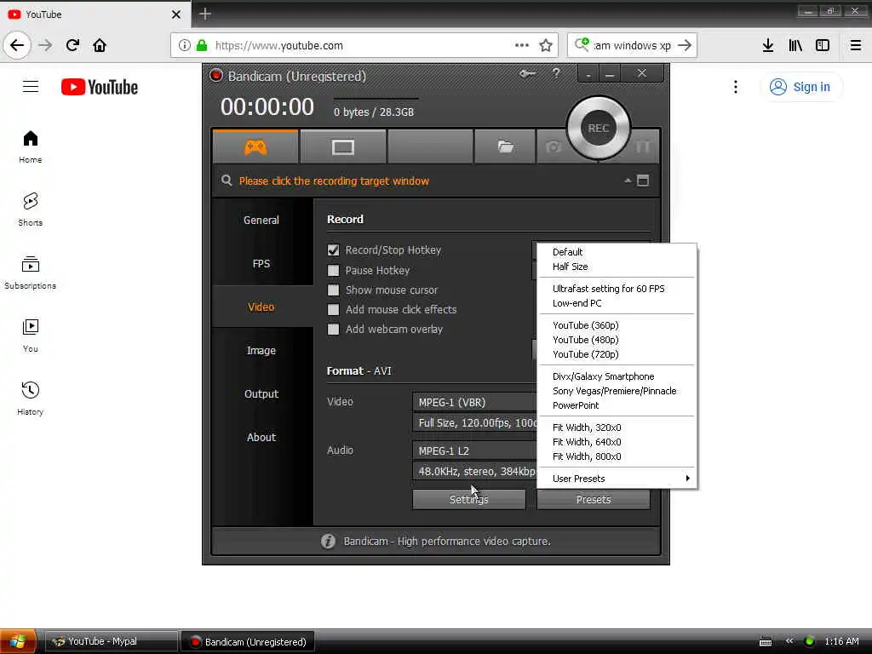Open page actions three-dot menu in address bar
This screenshot has height=654, width=872.
[x=522, y=46]
